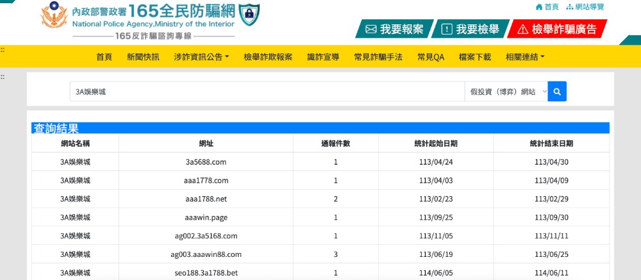Open 常見詐騙手法 menu item
Viewport: 641px width, 280px height.
point(378,57)
